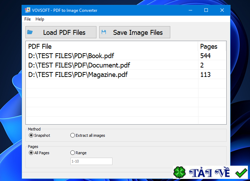Click the green checkmark icon
The width and height of the screenshot is (250, 181).
[x=241, y=172]
